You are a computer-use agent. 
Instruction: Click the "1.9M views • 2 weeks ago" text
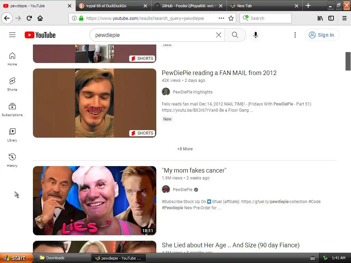coord(185,178)
